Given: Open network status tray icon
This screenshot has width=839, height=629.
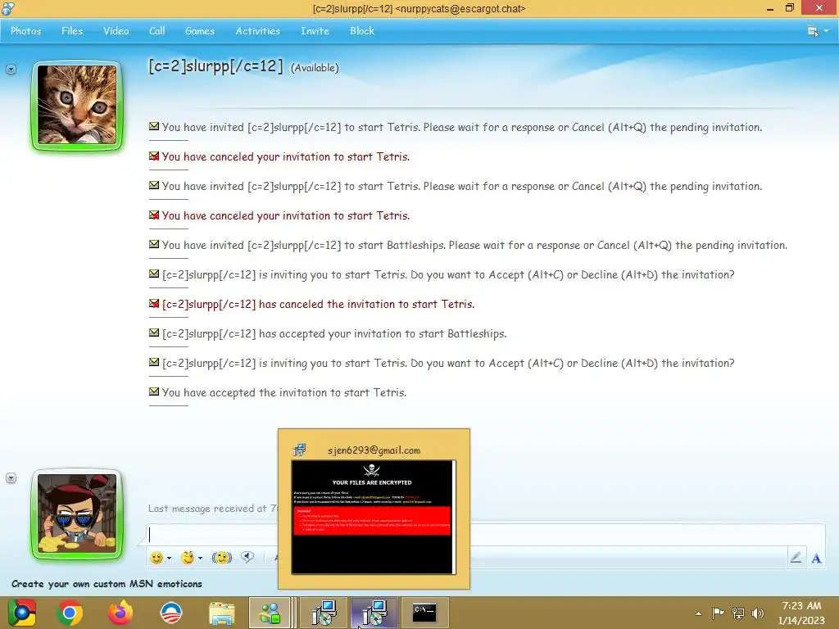Looking at the screenshot, I should coord(738,613).
